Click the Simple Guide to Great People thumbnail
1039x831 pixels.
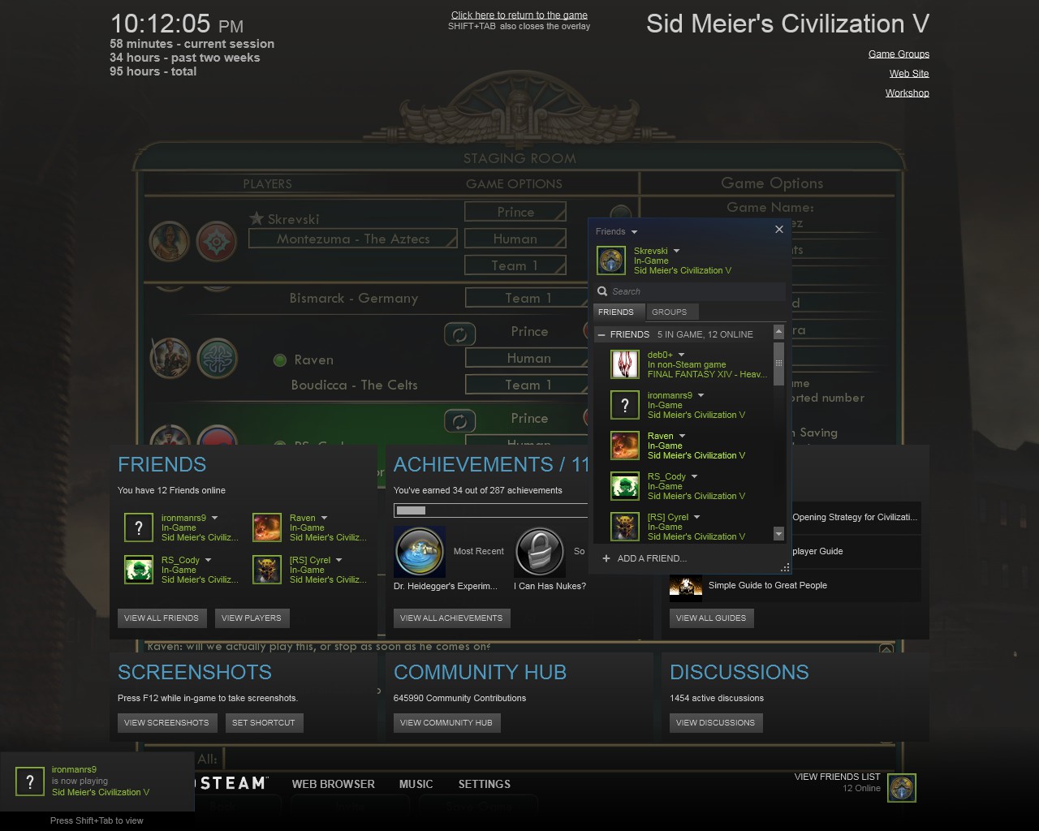click(x=685, y=585)
